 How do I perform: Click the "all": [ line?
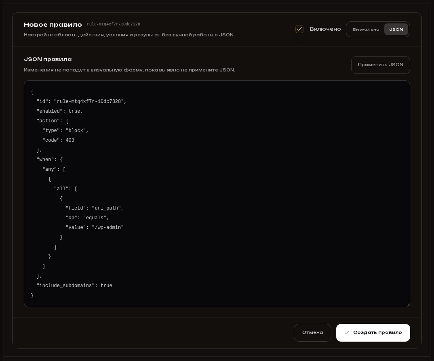[65, 189]
